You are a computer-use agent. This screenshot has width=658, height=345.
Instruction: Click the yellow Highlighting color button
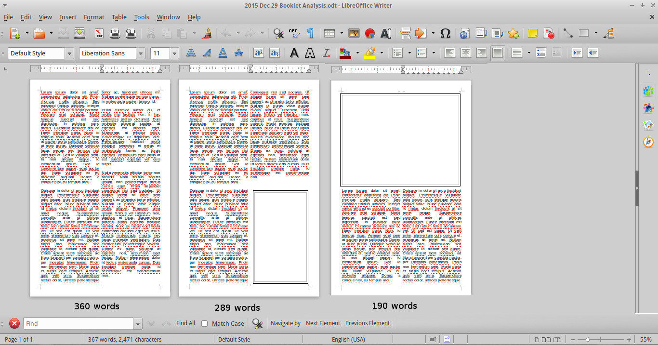point(369,53)
